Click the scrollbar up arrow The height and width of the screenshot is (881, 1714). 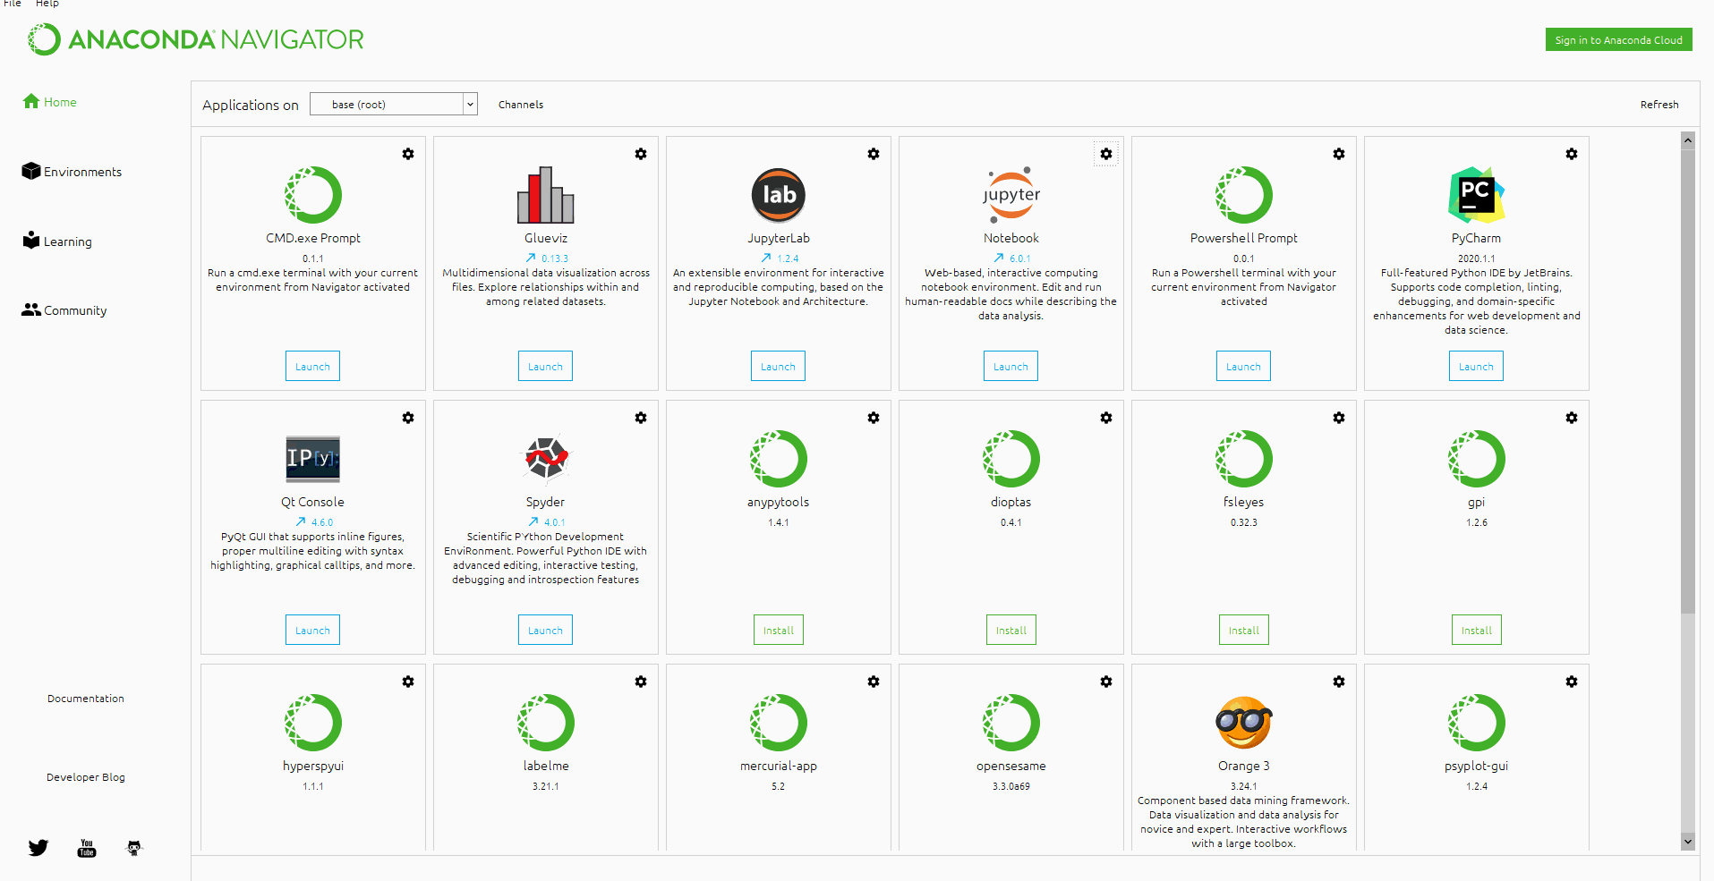click(x=1688, y=140)
